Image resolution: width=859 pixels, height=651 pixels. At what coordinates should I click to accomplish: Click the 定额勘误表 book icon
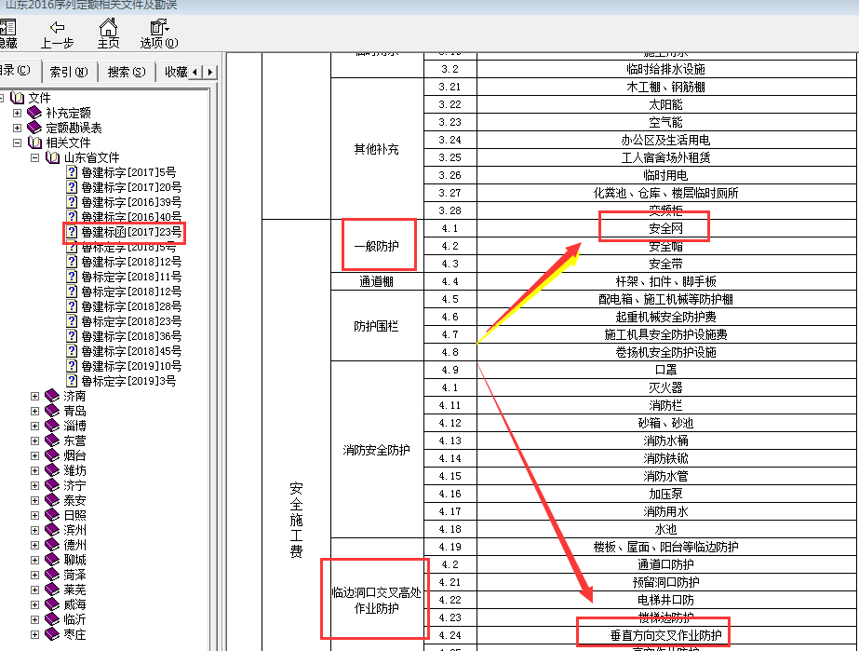click(x=34, y=128)
